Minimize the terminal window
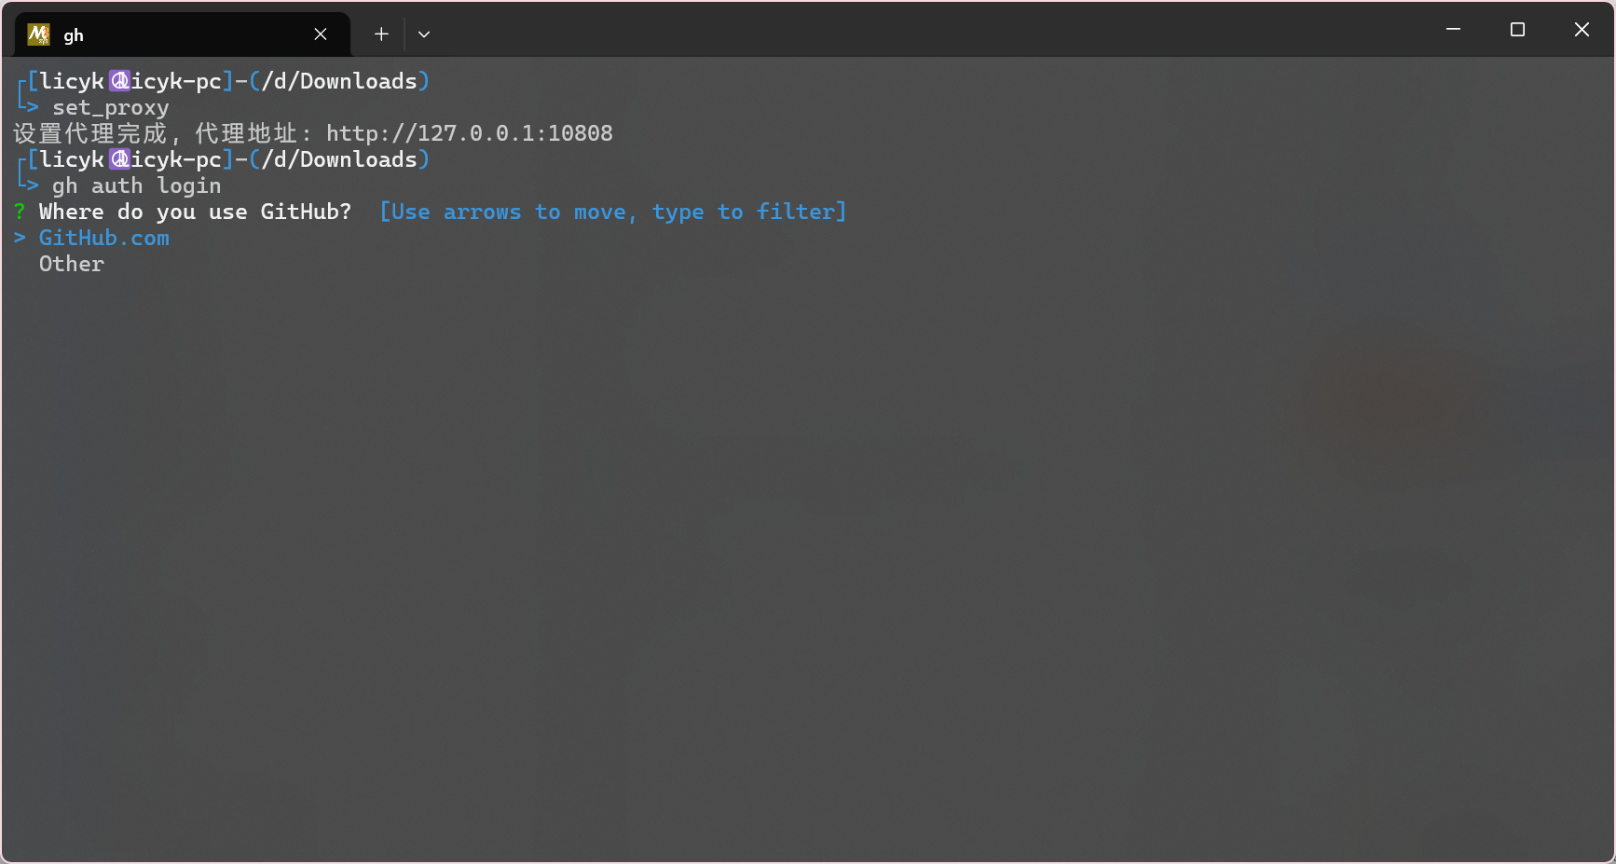Screen dimensions: 1616x864 [1453, 30]
